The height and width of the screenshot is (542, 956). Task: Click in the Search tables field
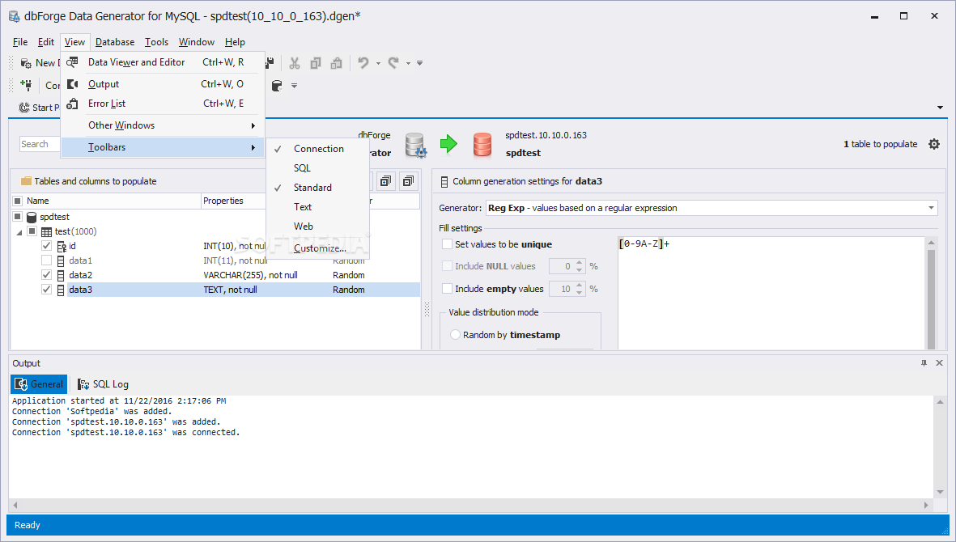pyautogui.click(x=40, y=144)
